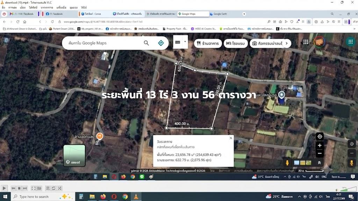Toggle VLC random shuffle playback
The width and height of the screenshot is (358, 201).
(x=59, y=188)
